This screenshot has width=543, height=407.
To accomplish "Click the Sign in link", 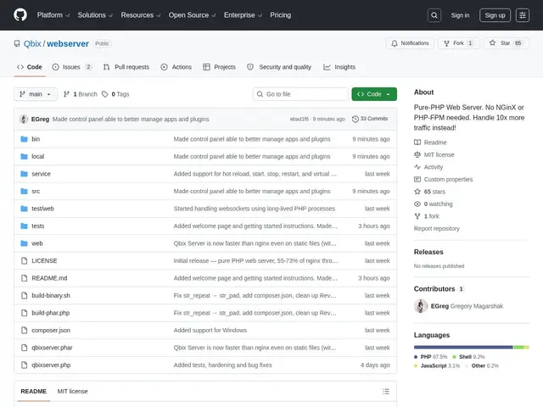I will [x=460, y=15].
